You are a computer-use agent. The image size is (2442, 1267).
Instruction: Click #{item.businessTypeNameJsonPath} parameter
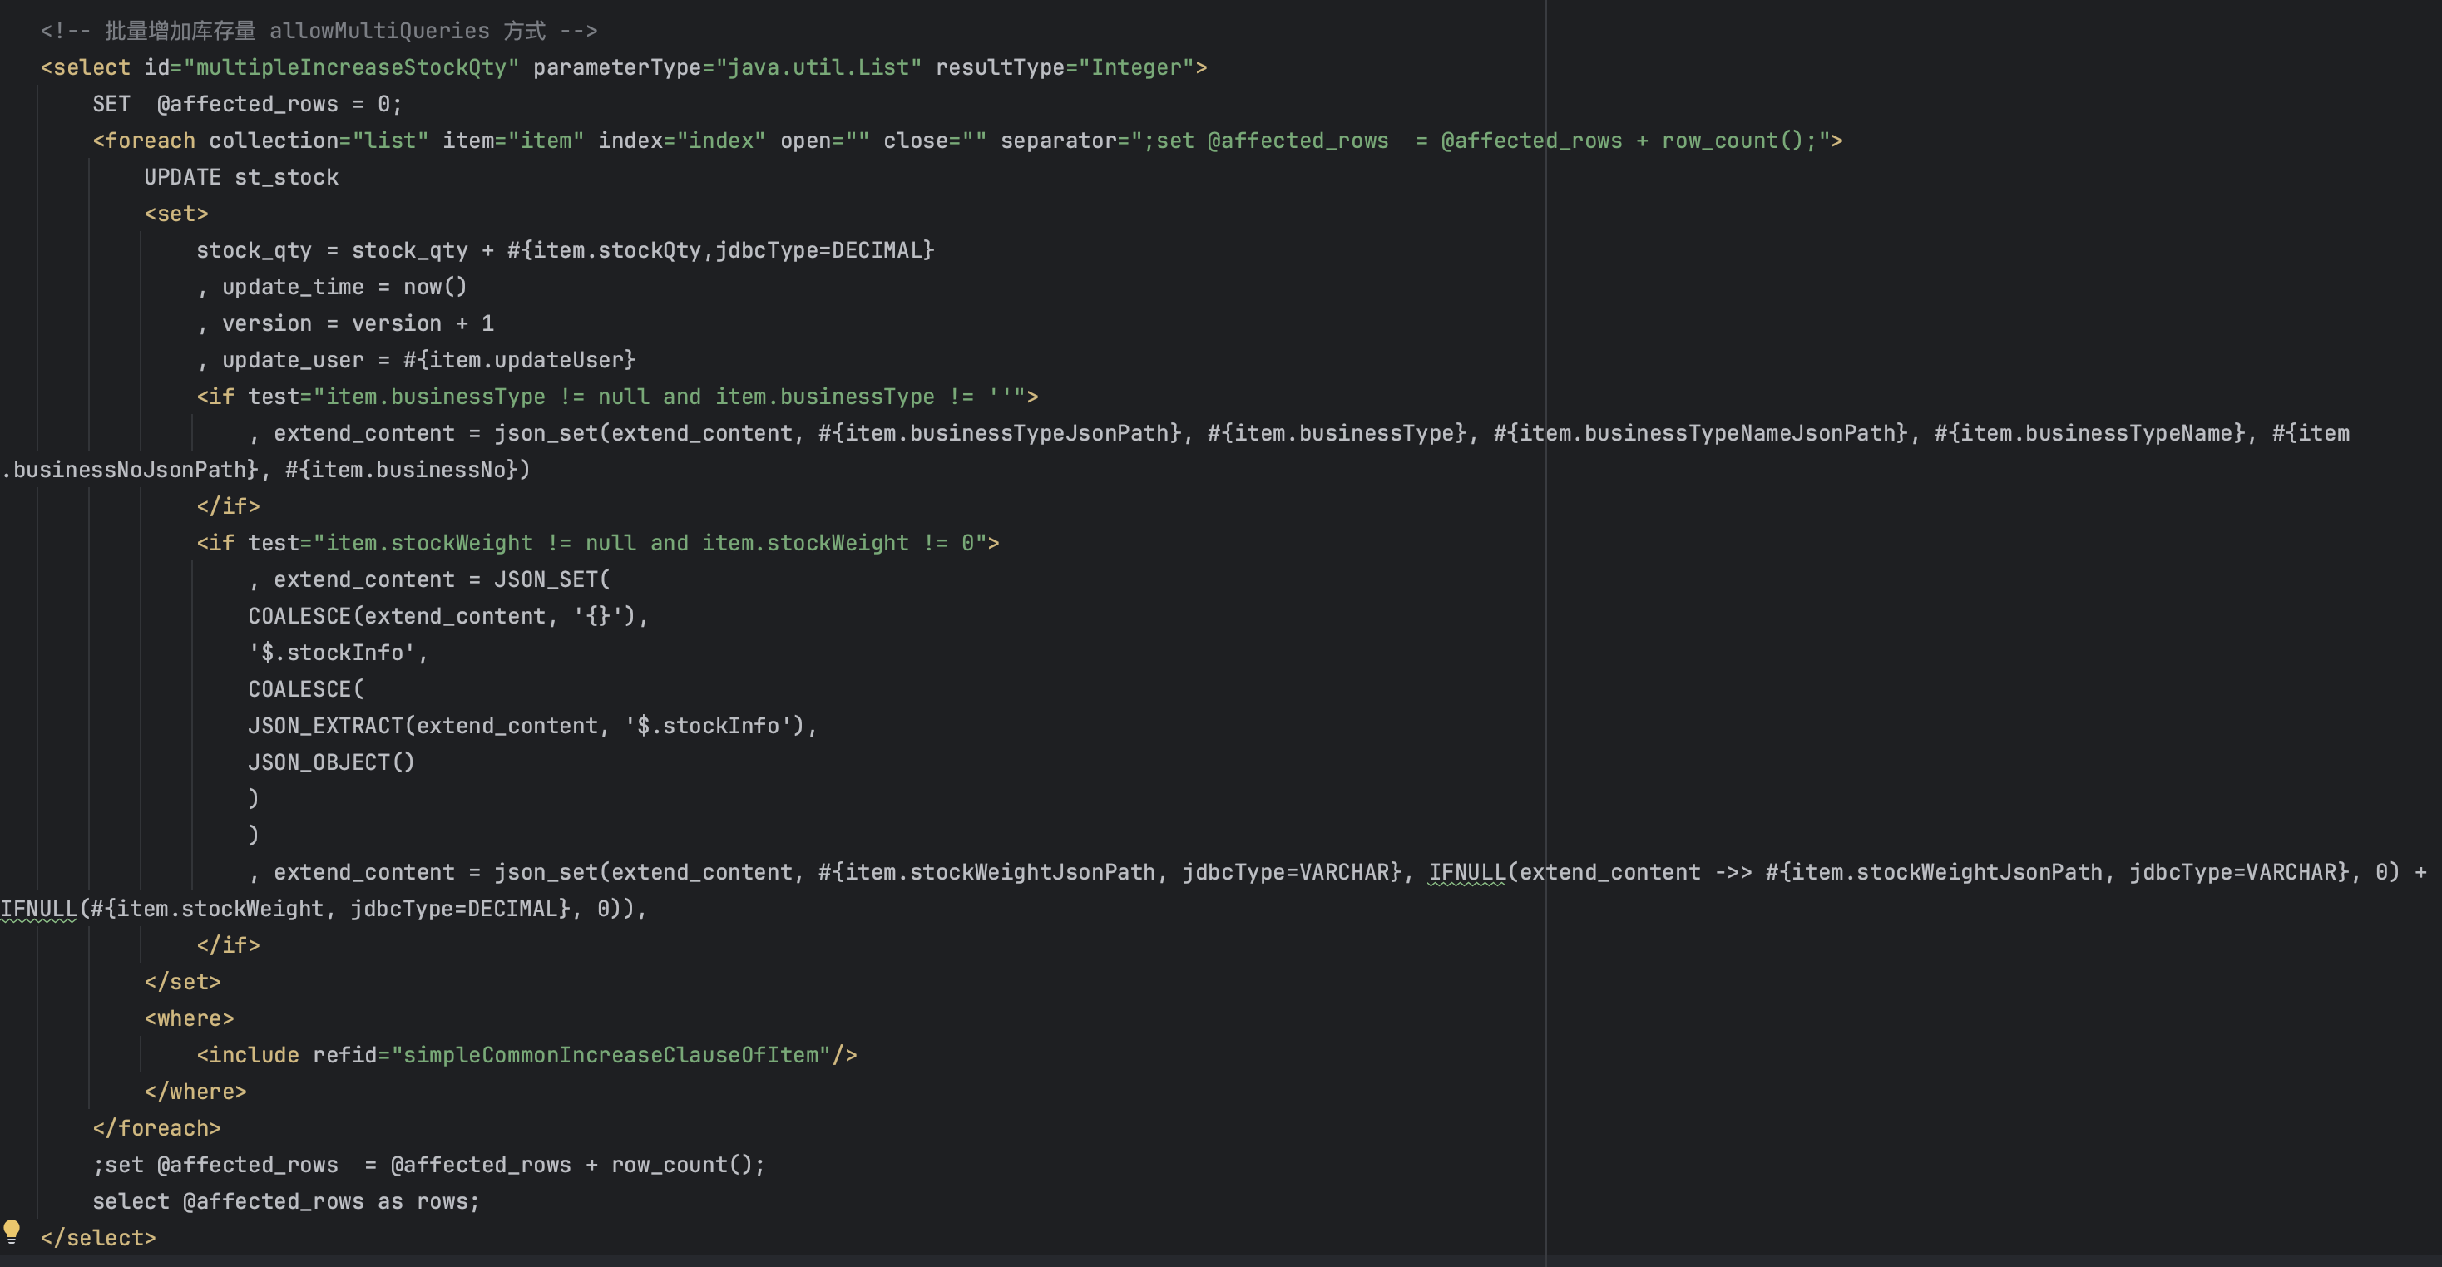coord(1701,433)
